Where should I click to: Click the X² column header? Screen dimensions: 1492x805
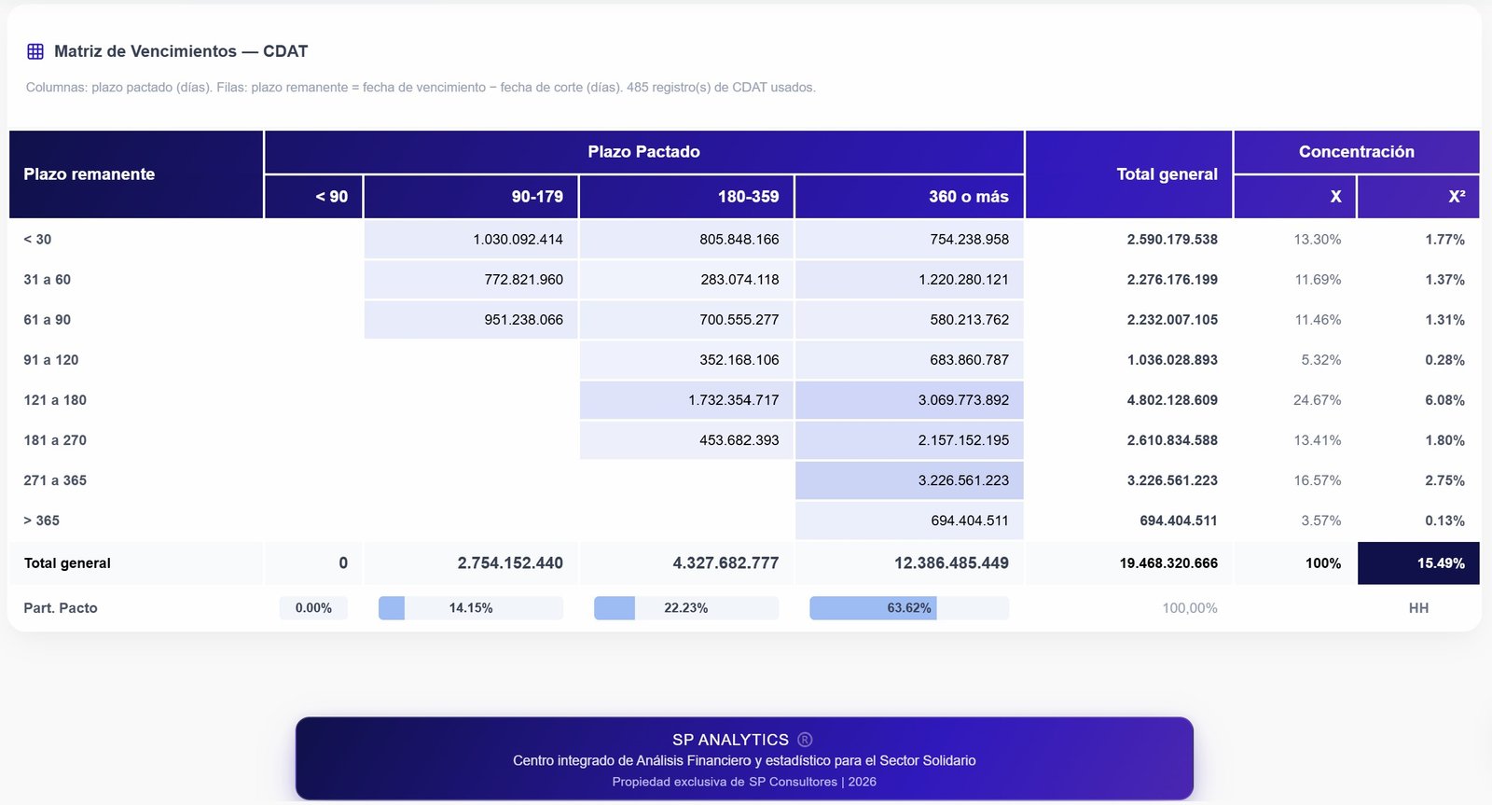[x=1418, y=197]
